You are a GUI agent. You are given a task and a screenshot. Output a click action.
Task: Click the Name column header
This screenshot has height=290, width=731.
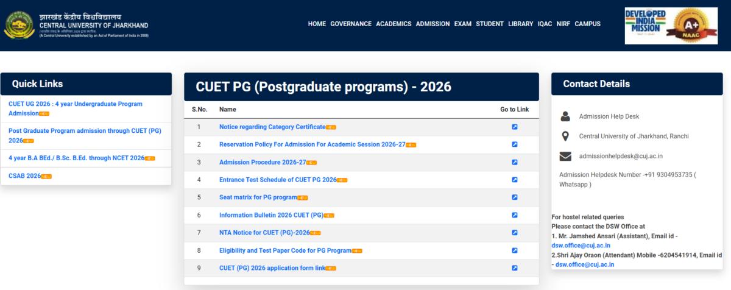point(228,110)
